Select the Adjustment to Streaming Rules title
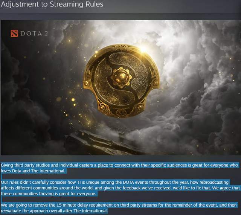This screenshot has height=215, width=241. [x=52, y=4]
